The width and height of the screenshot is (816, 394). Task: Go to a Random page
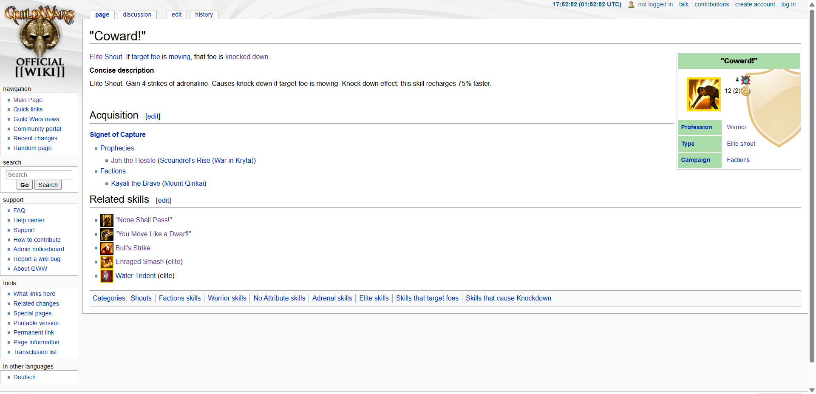point(32,148)
